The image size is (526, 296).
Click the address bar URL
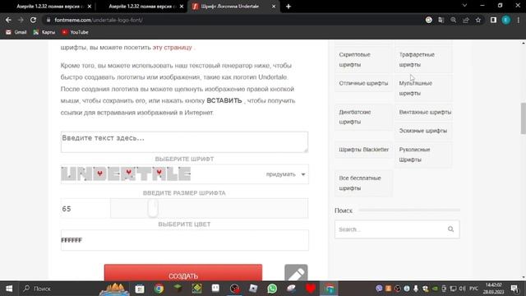(x=99, y=20)
